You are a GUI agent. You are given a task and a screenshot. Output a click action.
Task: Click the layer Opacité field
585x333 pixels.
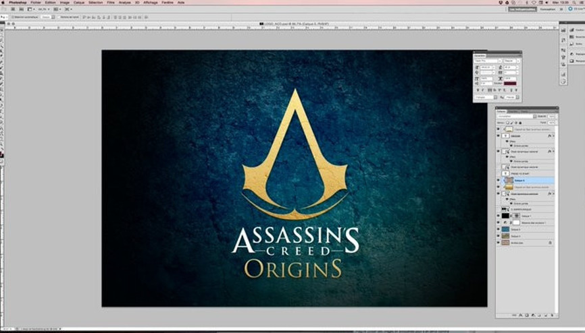pos(551,116)
